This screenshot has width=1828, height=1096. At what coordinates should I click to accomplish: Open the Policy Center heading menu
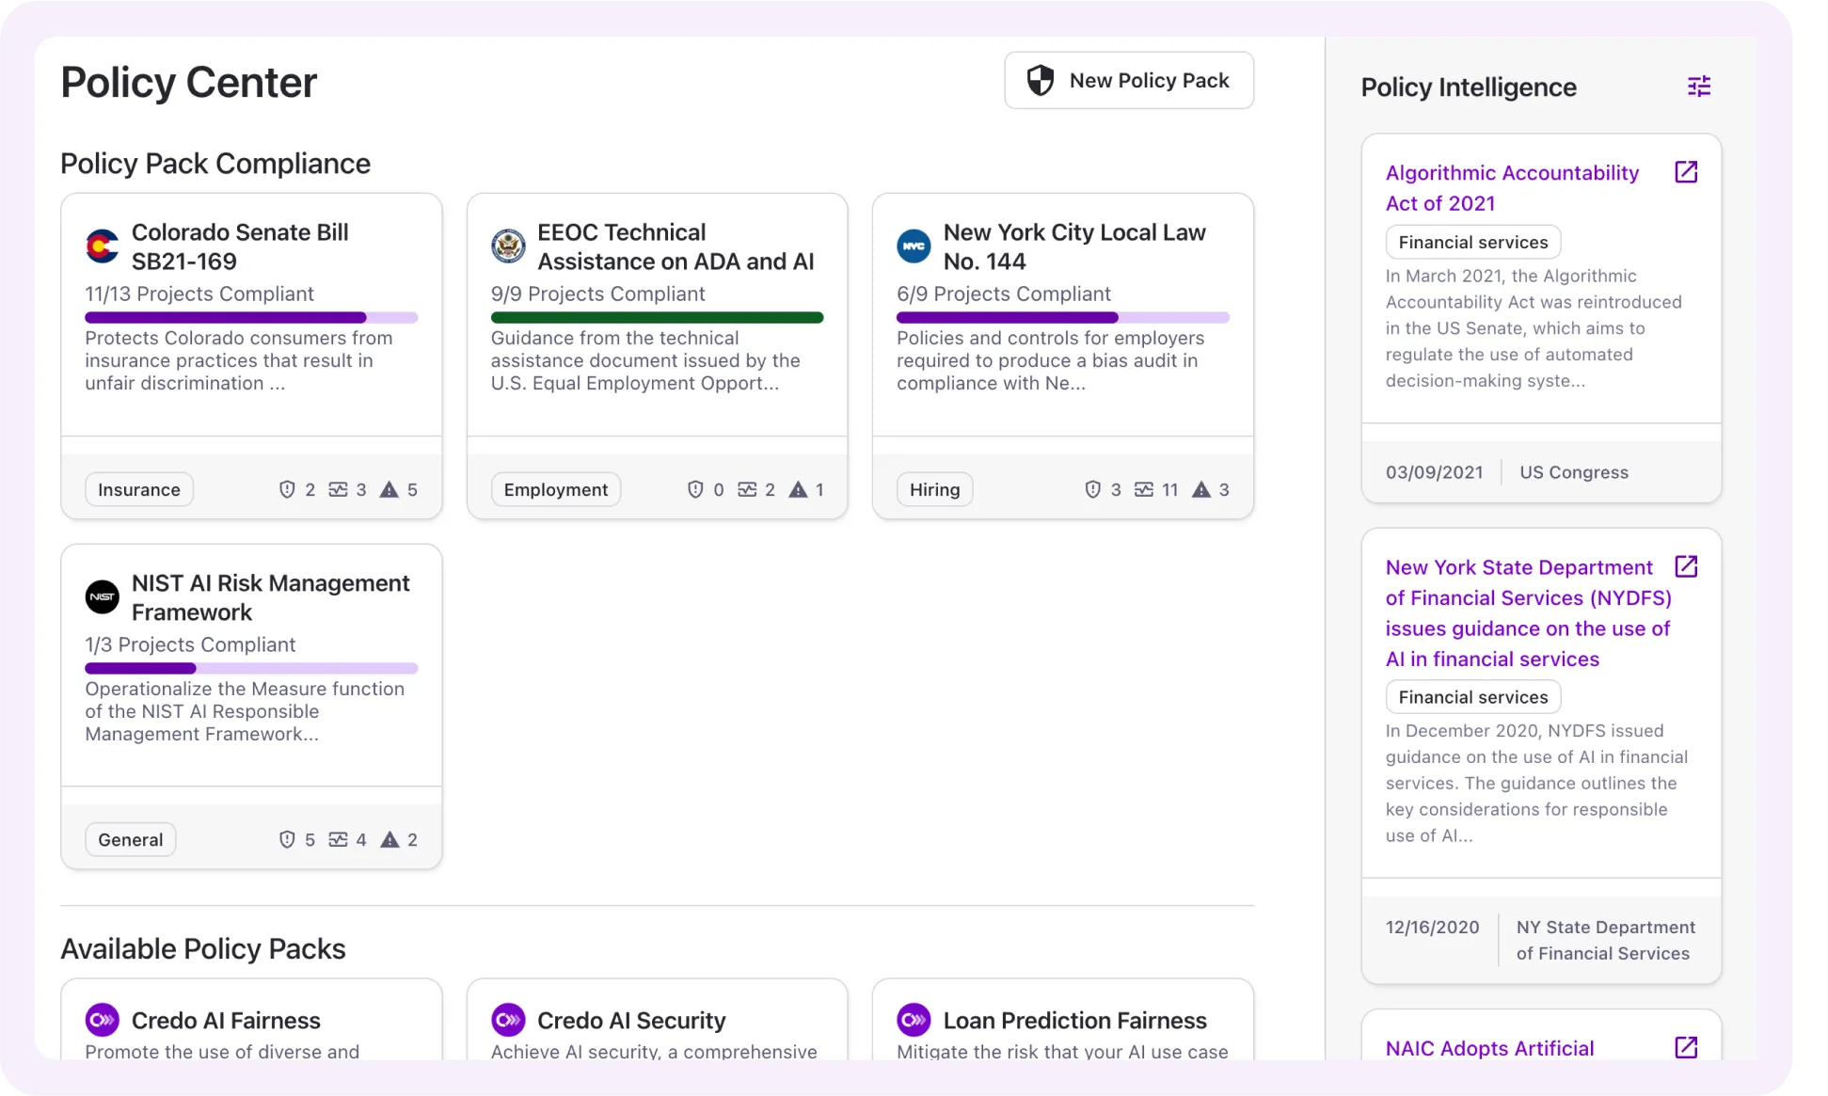point(188,82)
